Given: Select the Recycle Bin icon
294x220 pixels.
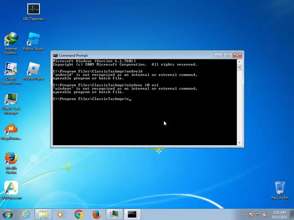Looking at the screenshot, I should [x=280, y=190].
